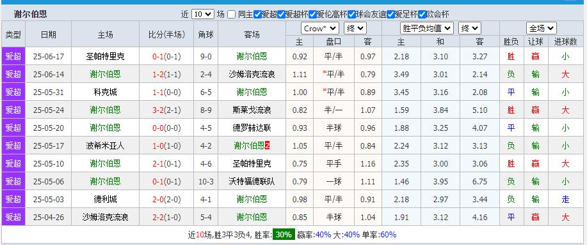Open the Crow* bookmaker dropdown
Viewport: 587px width, 245px height.
pos(319,28)
